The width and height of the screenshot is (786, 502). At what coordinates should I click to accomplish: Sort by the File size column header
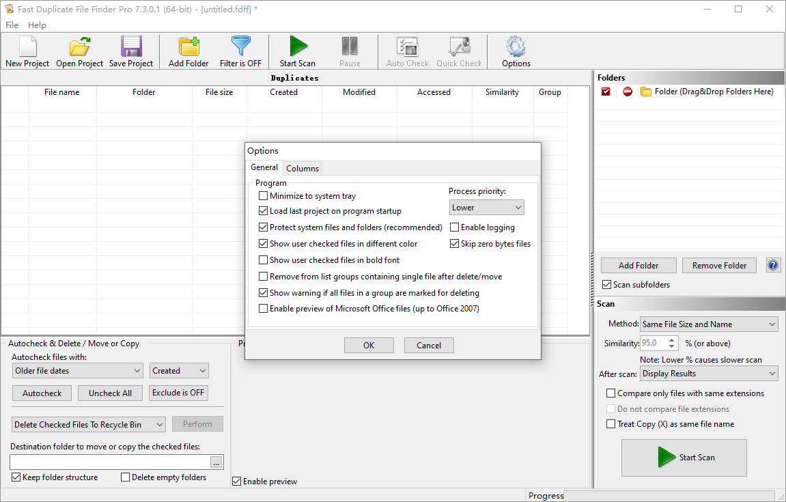click(x=219, y=92)
